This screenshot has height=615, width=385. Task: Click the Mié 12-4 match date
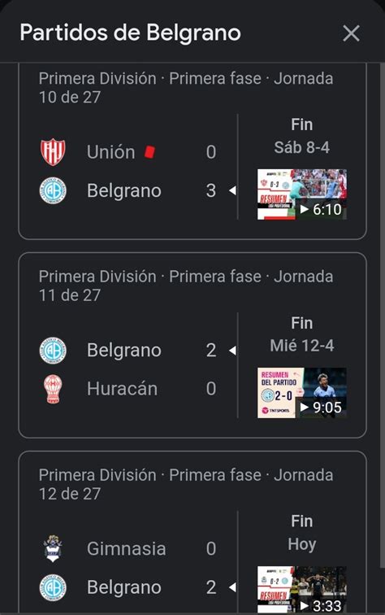coord(301,346)
